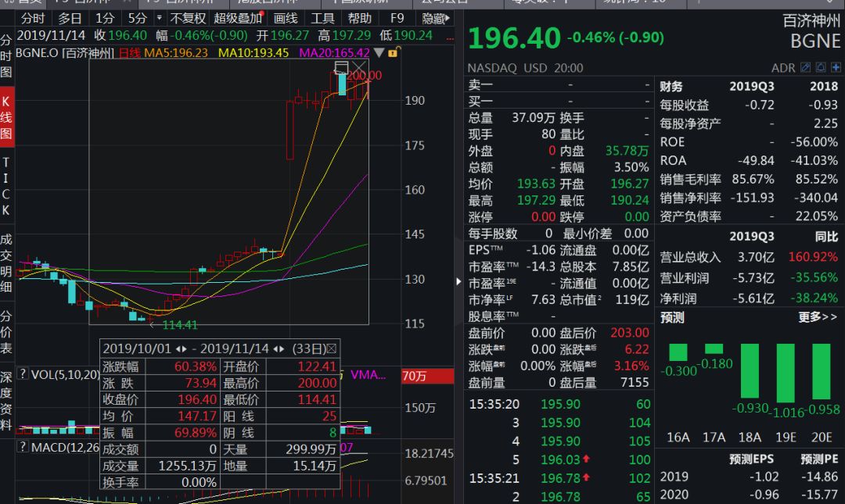Open the 不复权 adjustment setting
845x504 pixels.
188,18
